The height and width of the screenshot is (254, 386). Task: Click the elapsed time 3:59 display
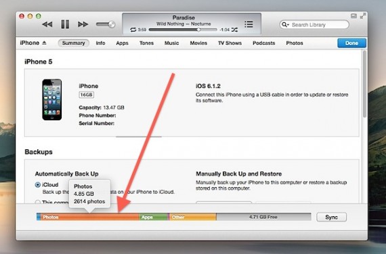(x=142, y=30)
